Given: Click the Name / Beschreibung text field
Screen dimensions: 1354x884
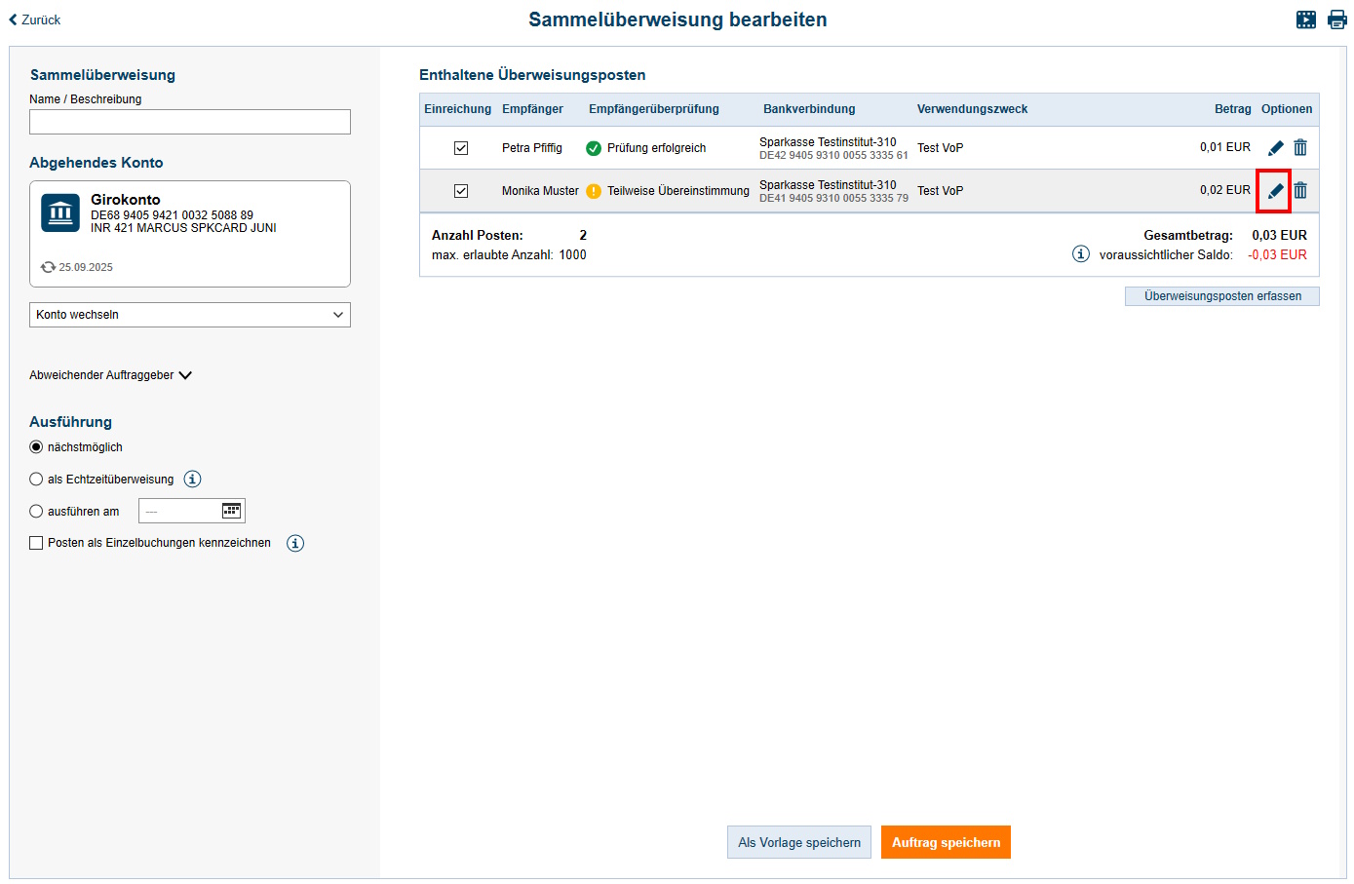Looking at the screenshot, I should [190, 122].
